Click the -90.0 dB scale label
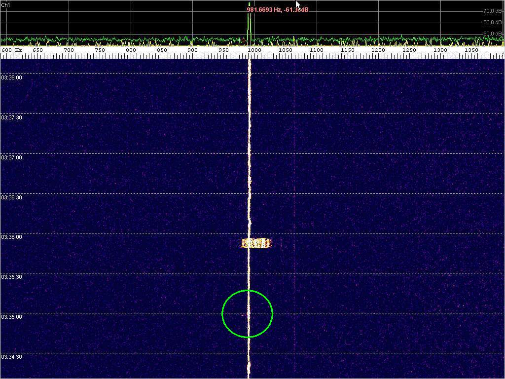Screen dimensions: 505x379 pyautogui.click(x=492, y=34)
